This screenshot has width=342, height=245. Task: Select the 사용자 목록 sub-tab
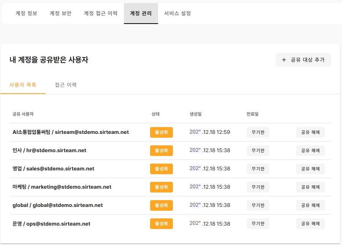click(23, 85)
